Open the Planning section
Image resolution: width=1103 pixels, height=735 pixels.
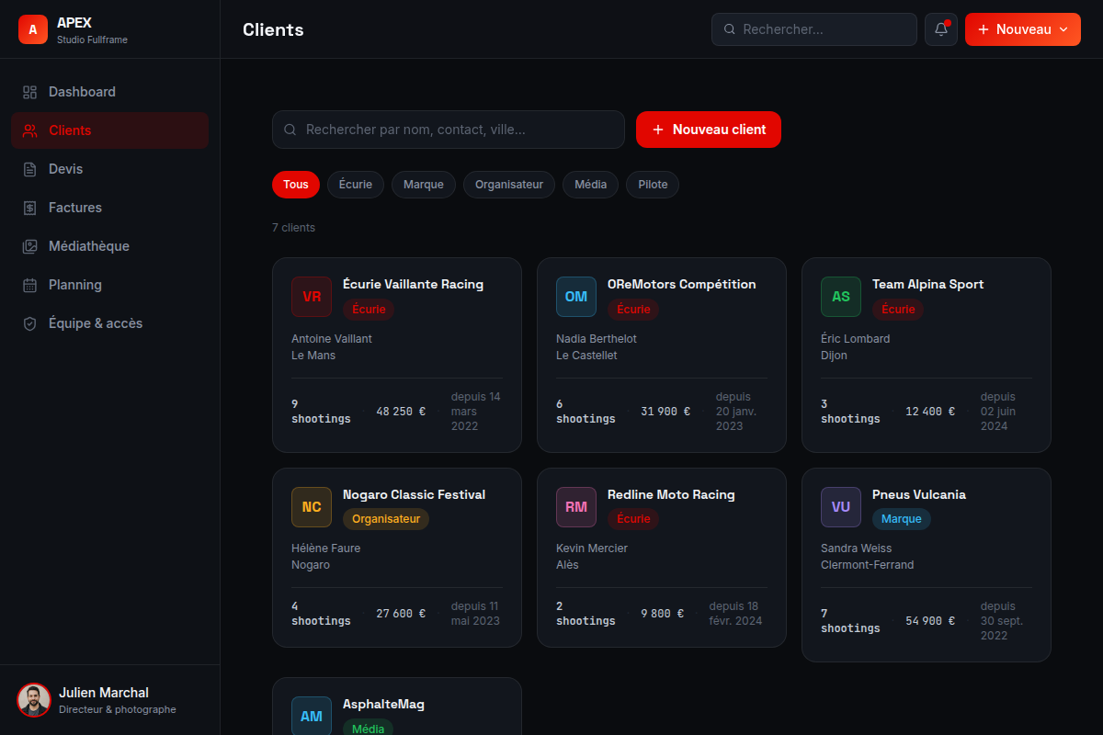pyautogui.click(x=110, y=285)
